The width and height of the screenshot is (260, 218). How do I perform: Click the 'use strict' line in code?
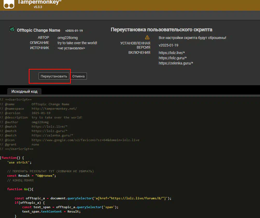point(19,162)
